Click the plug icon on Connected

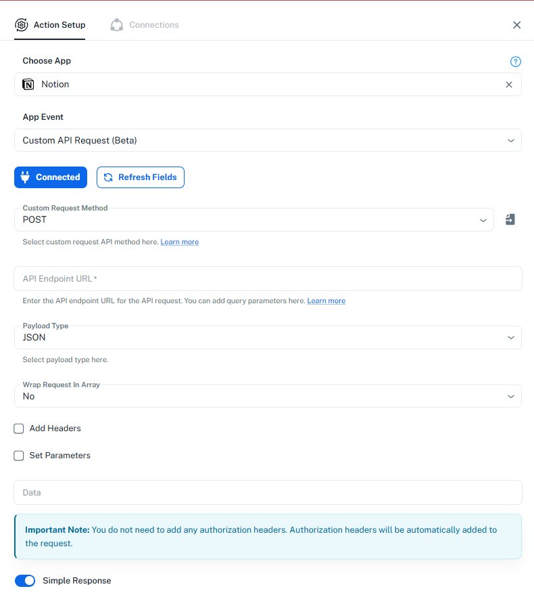[26, 177]
